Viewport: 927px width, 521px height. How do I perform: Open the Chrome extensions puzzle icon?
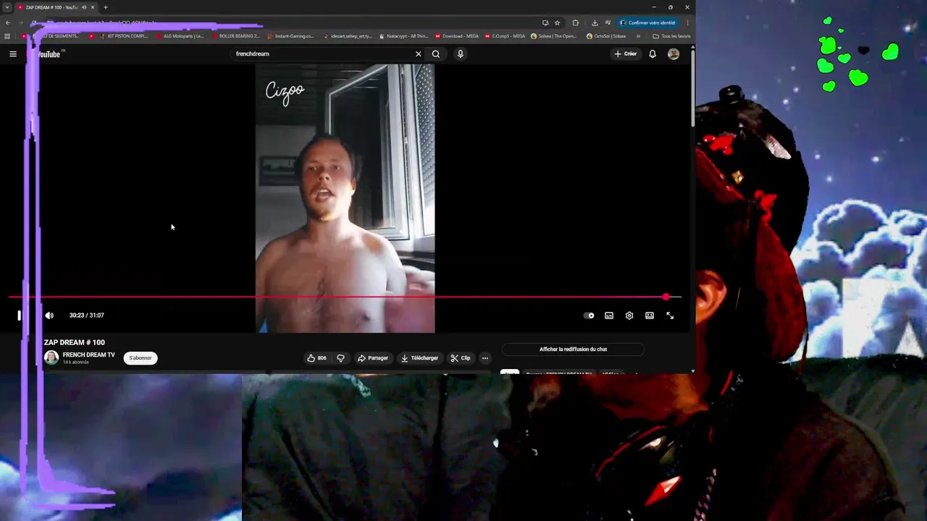click(x=575, y=22)
